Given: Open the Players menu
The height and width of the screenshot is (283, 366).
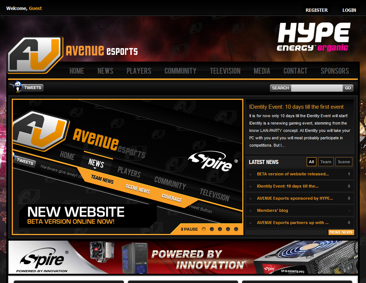Looking at the screenshot, I should (x=139, y=71).
